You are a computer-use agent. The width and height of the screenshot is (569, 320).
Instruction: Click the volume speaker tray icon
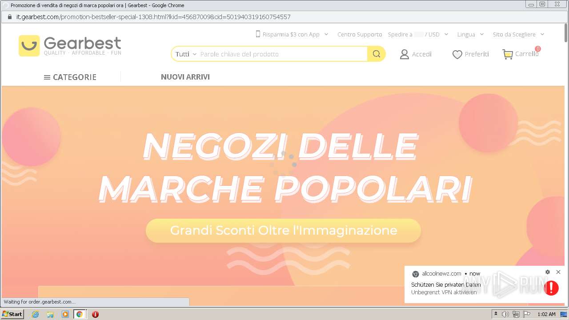point(505,314)
